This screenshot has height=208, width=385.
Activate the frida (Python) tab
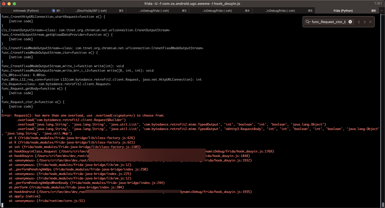(343, 11)
